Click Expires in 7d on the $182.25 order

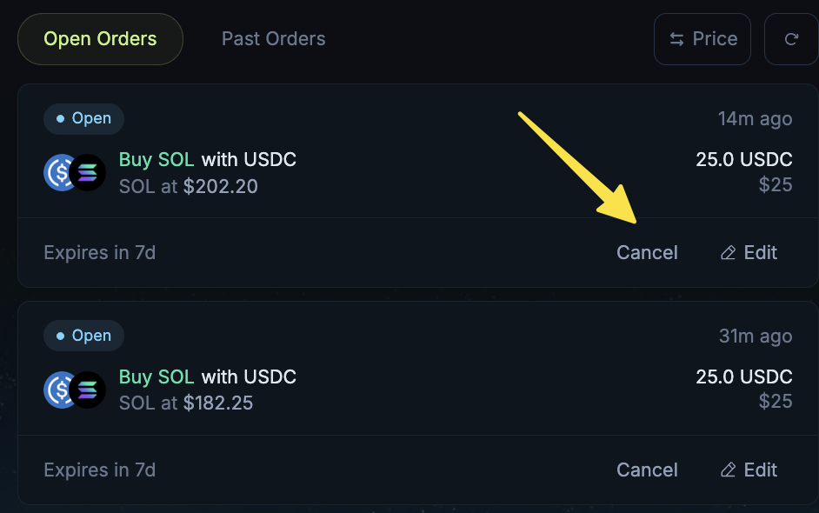pyautogui.click(x=99, y=470)
